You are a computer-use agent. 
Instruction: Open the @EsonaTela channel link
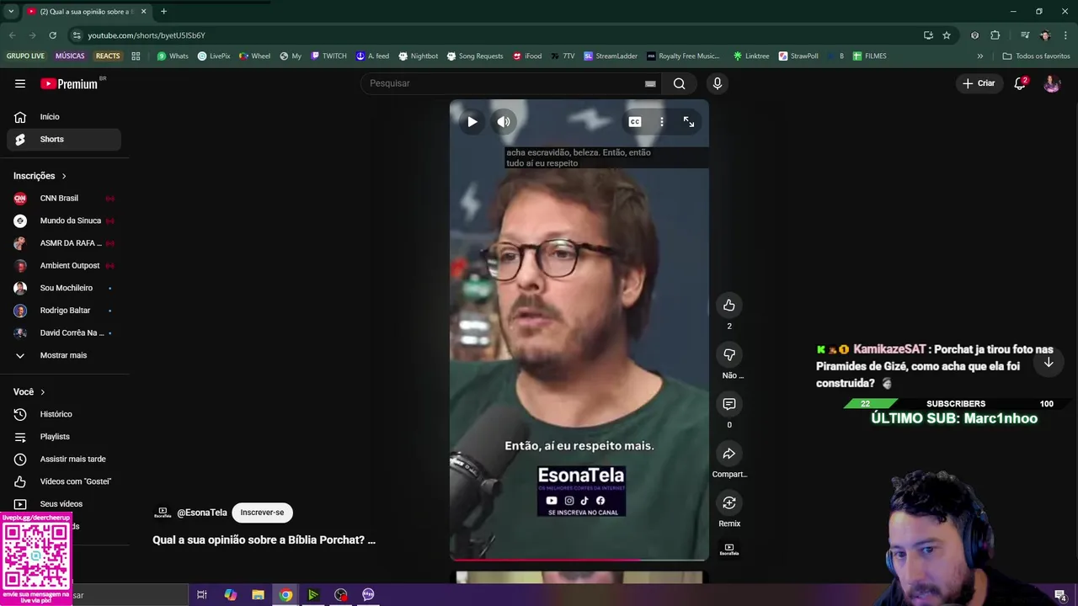202,513
